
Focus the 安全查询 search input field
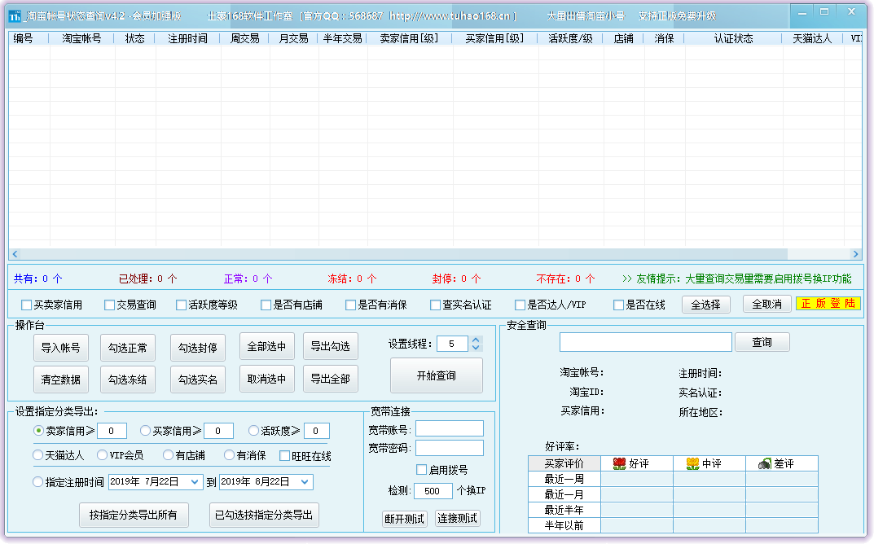[x=645, y=342]
